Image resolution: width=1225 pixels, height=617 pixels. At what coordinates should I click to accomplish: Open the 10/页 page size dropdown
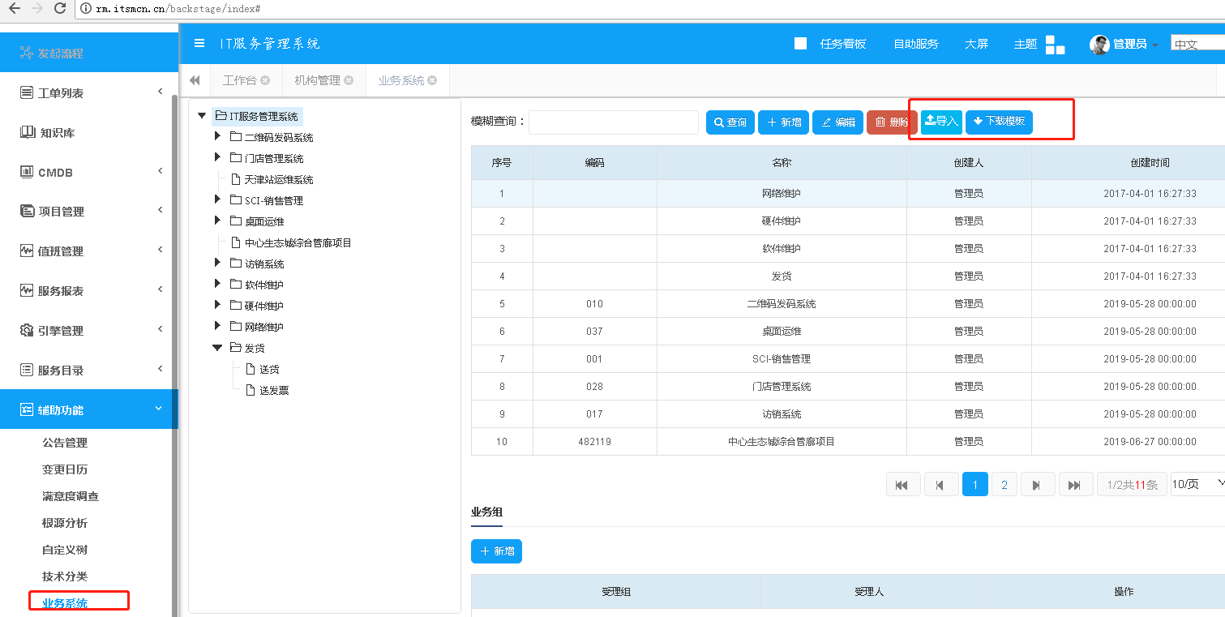(1197, 484)
